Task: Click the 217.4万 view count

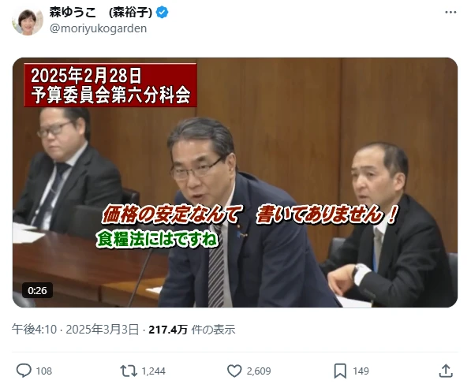Action: [168, 330]
